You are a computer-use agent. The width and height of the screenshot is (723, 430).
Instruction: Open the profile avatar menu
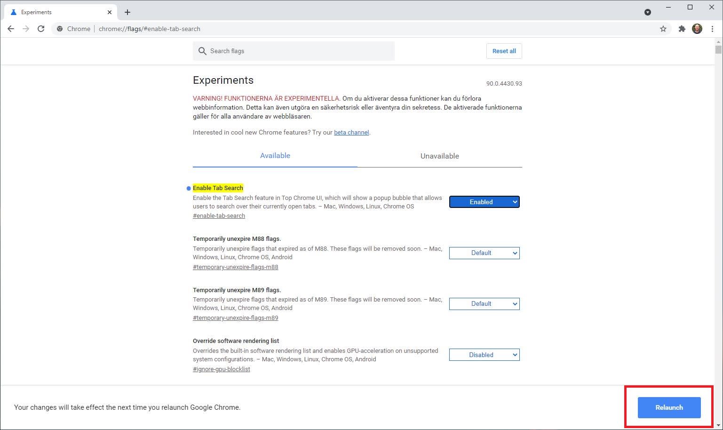(697, 29)
